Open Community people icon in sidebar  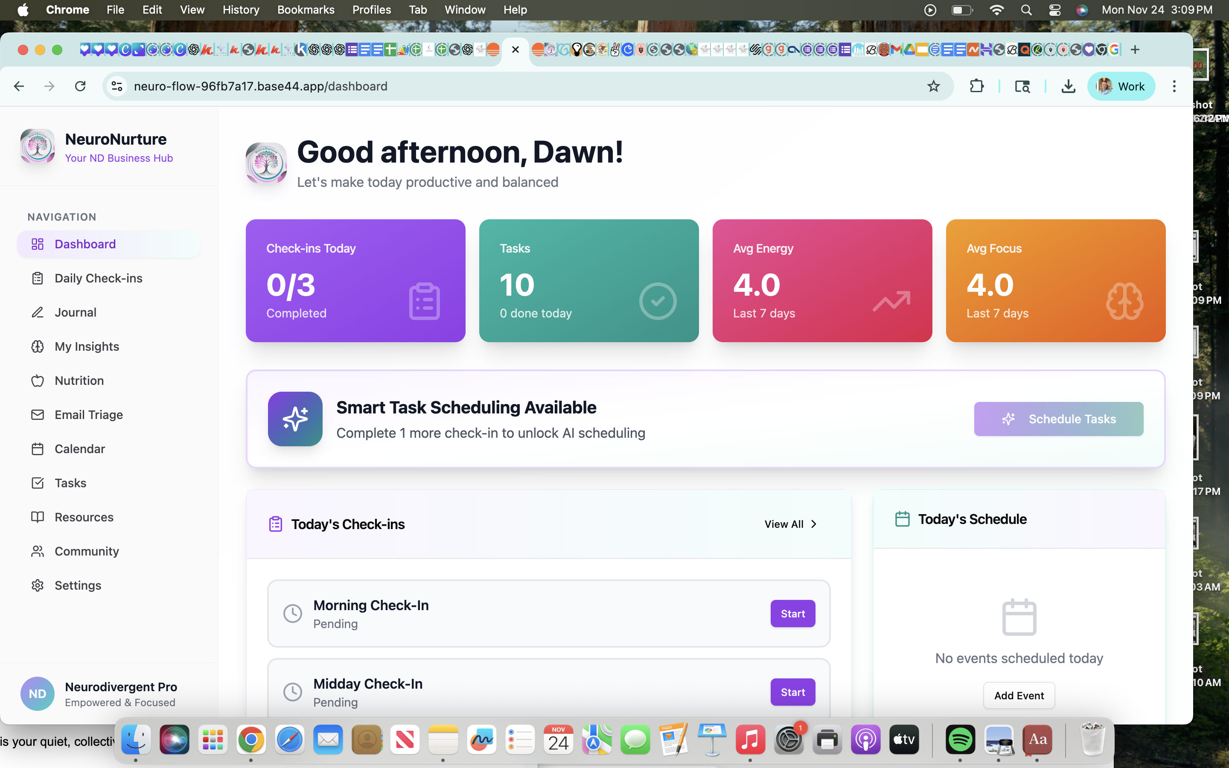pyautogui.click(x=38, y=551)
